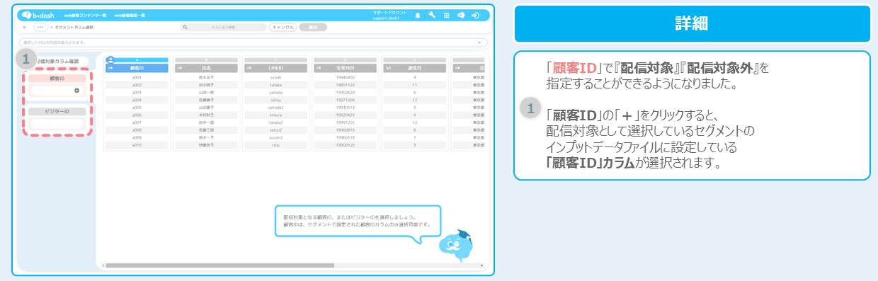Click the greyed 適用 button
Image resolution: width=878 pixels, height=281 pixels.
(313, 28)
